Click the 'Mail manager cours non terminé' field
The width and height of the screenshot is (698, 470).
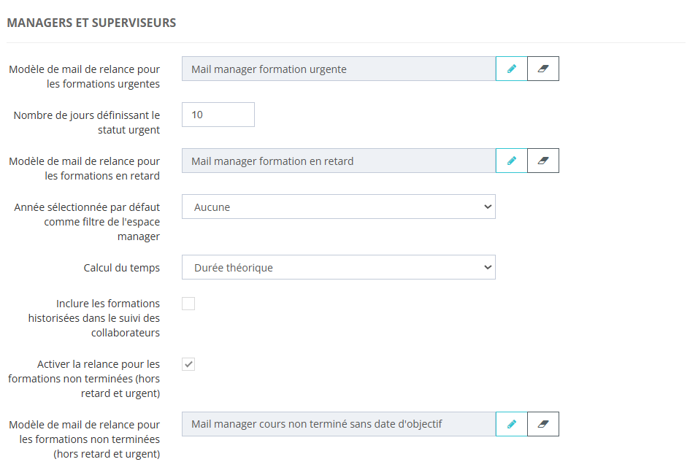click(338, 424)
